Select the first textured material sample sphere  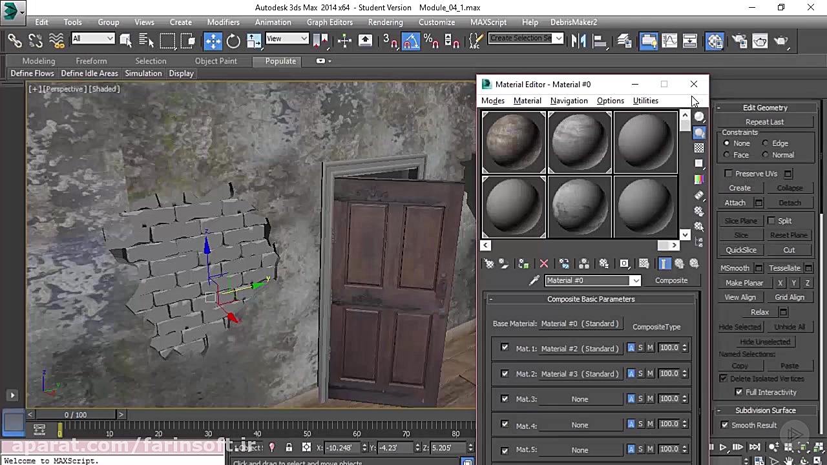tap(514, 143)
